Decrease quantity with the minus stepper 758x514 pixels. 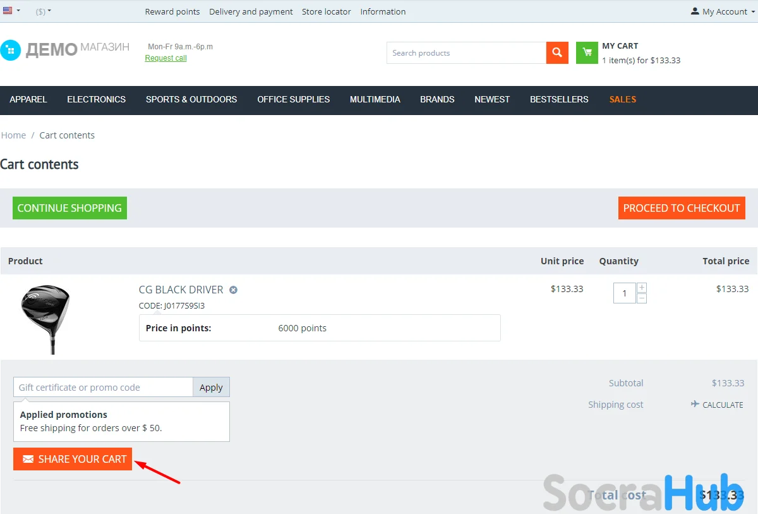[642, 298]
